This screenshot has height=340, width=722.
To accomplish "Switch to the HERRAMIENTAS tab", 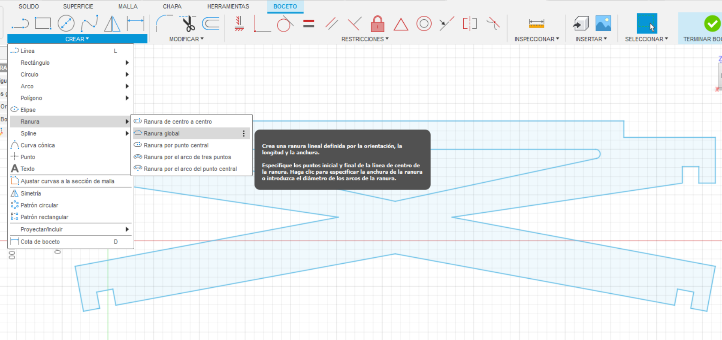I will 228,6.
